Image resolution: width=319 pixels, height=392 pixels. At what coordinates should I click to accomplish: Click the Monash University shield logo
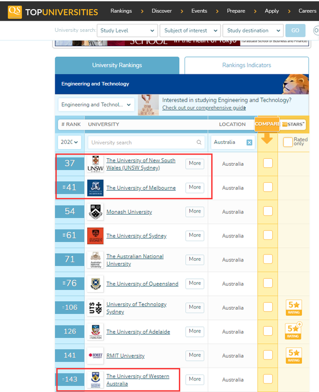(x=95, y=212)
